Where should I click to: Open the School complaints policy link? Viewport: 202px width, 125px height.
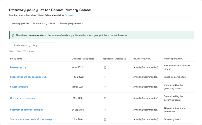(x=19, y=87)
